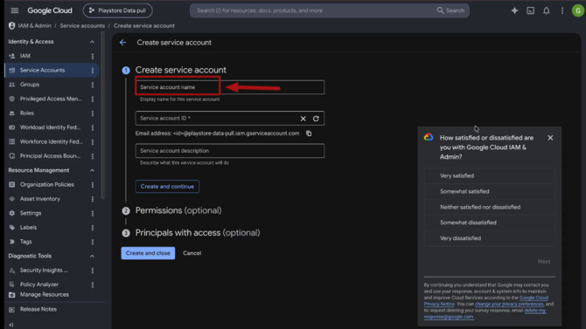Click the Service account name field
Viewport: 586px width, 329px height.
point(230,87)
